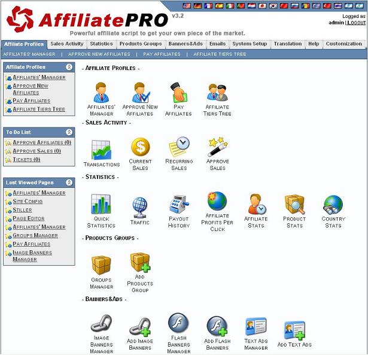368x355 pixels.
Task: Click Affiliates' Manager in blue submenu bar
Action: click(29, 54)
